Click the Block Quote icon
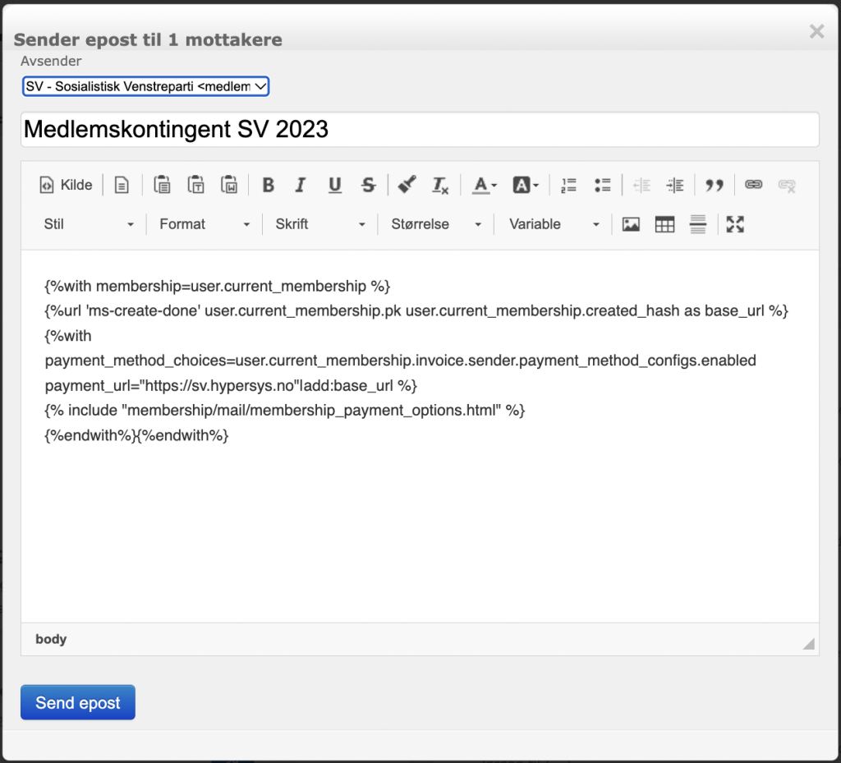 pos(715,185)
